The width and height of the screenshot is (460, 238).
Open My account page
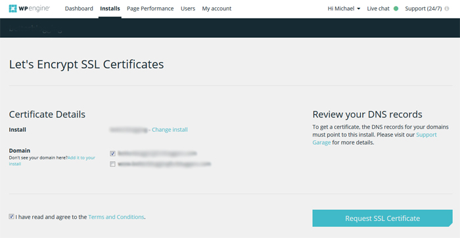click(x=216, y=9)
